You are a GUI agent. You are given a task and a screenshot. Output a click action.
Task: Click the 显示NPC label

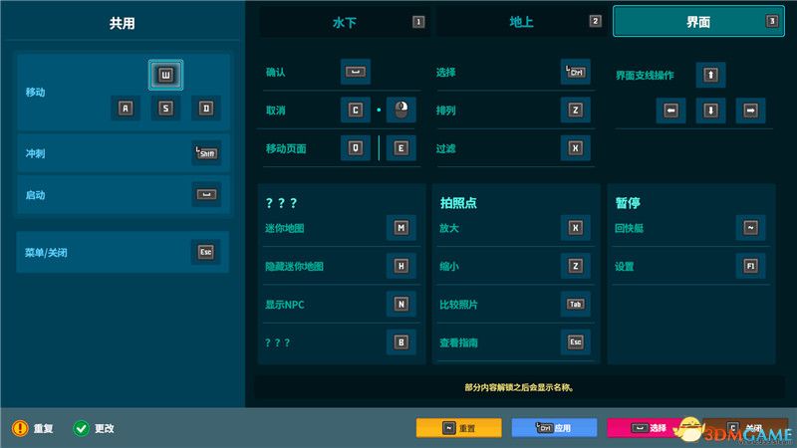point(285,305)
